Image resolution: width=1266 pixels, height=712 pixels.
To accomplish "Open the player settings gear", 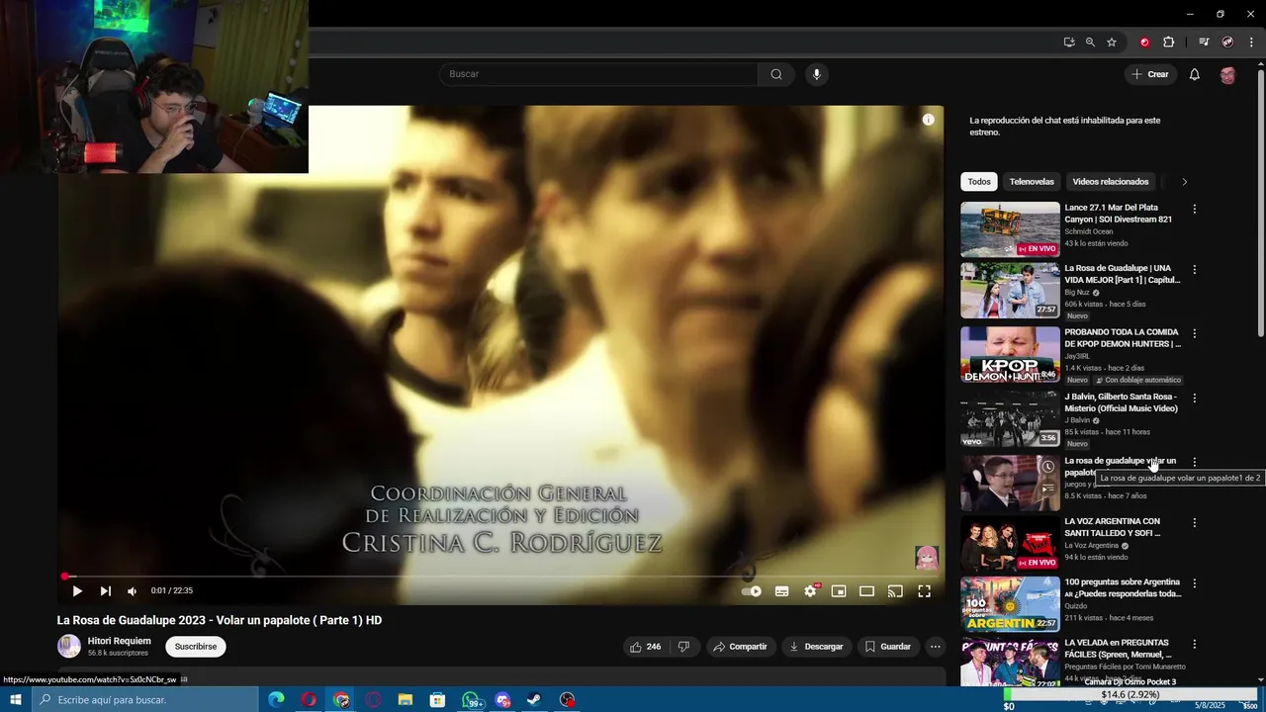I will click(811, 591).
